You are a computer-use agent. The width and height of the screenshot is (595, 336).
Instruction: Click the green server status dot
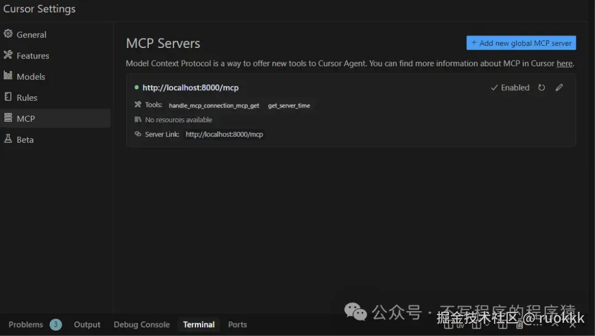point(136,88)
